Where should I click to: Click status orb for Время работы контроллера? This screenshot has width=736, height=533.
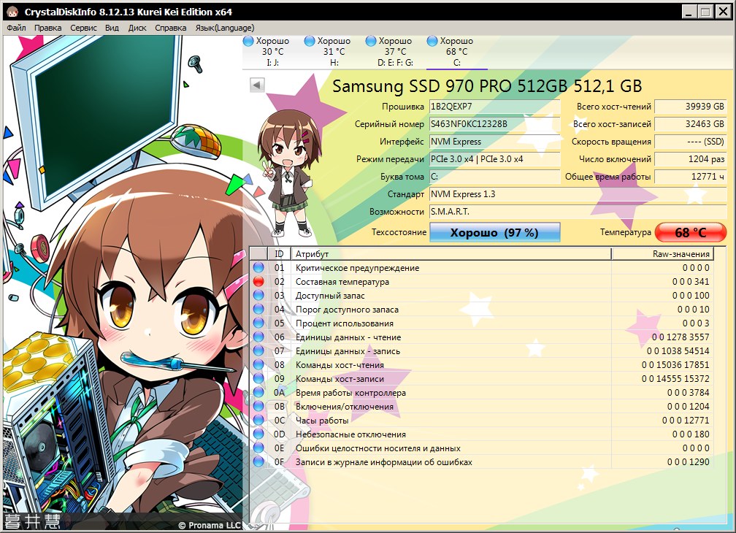pyautogui.click(x=258, y=392)
